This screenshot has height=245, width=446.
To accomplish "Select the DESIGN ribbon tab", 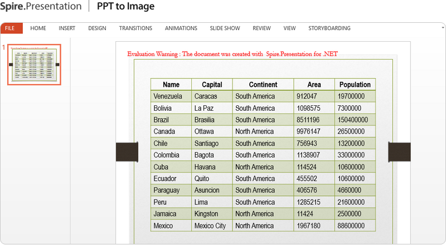I will click(97, 28).
